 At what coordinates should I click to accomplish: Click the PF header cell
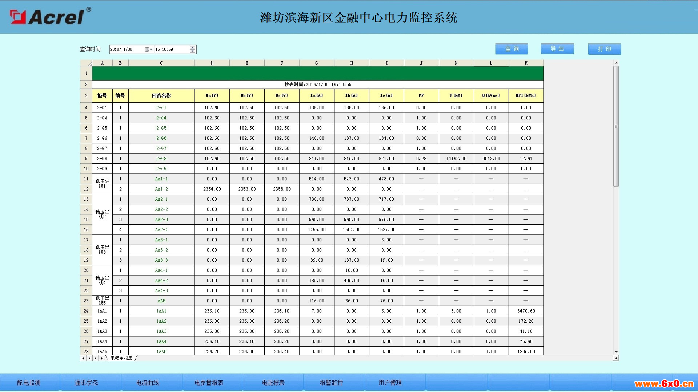tap(421, 95)
